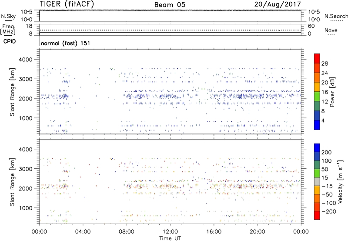348x241 pixels.
Task: Click Slant Range [km] label of power panel
Action: [12, 92]
